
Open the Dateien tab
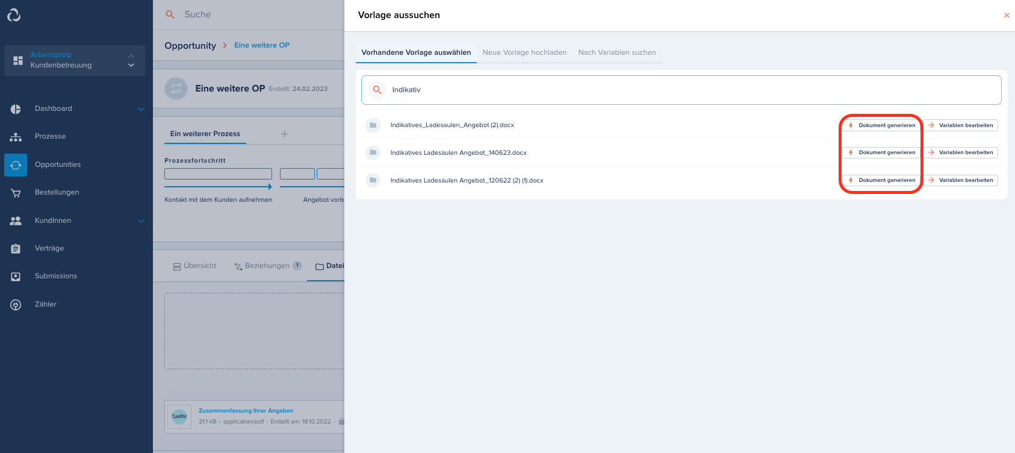point(329,266)
